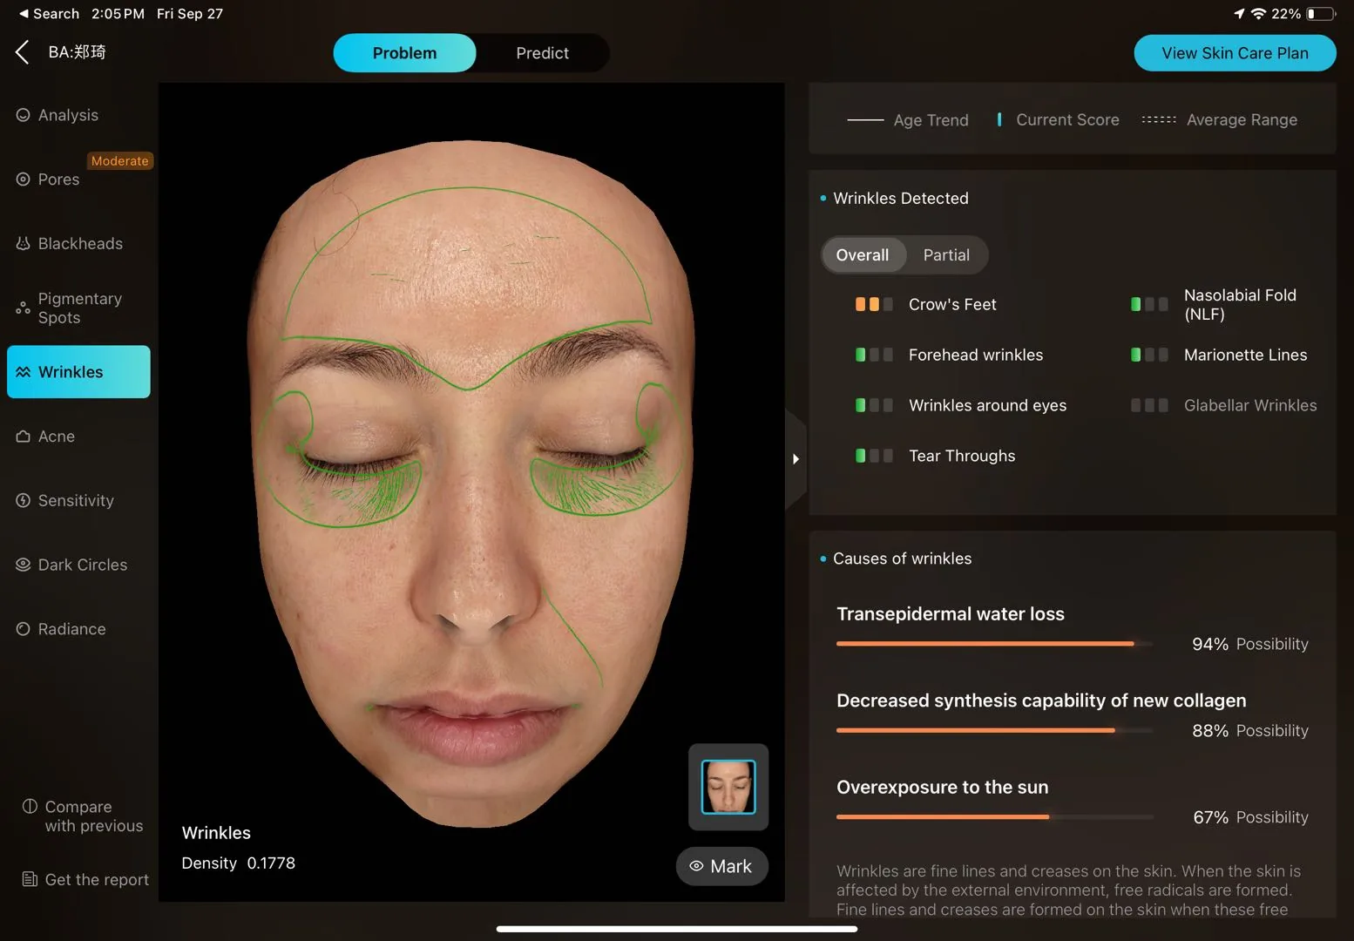The height and width of the screenshot is (941, 1354).
Task: Click the Current Score legend entry
Action: 1059,119
